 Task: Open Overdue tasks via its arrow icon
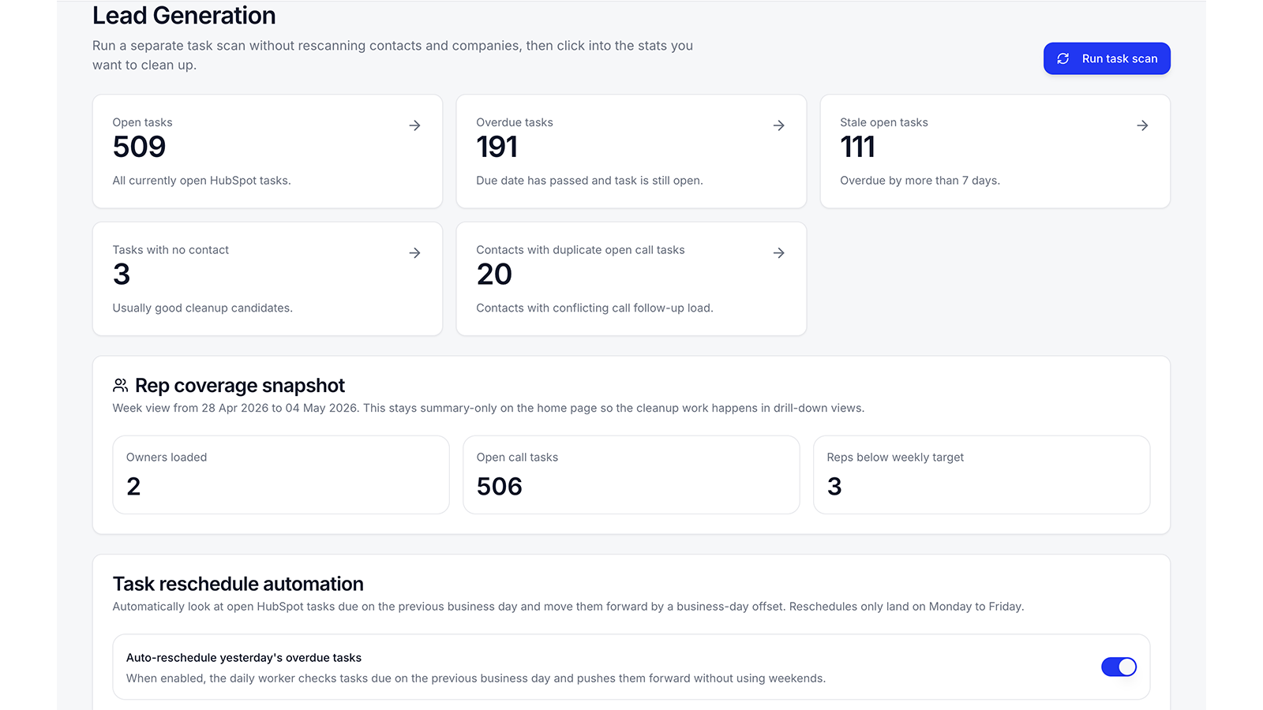pos(778,125)
